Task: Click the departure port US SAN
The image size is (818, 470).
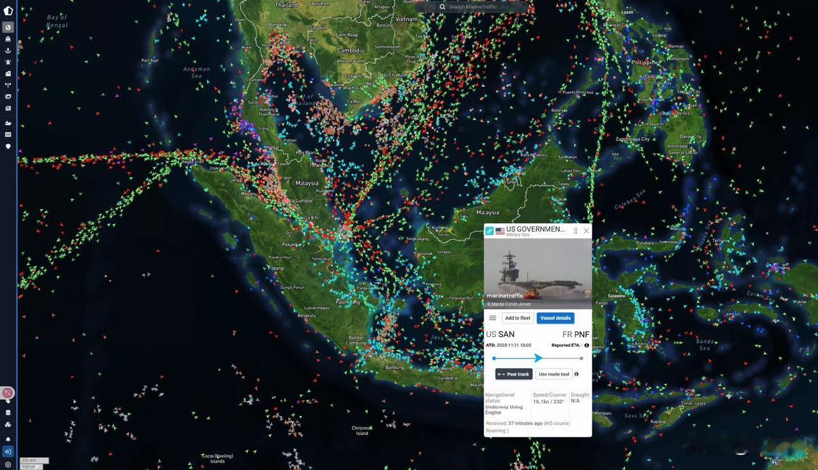Action: (x=500, y=334)
